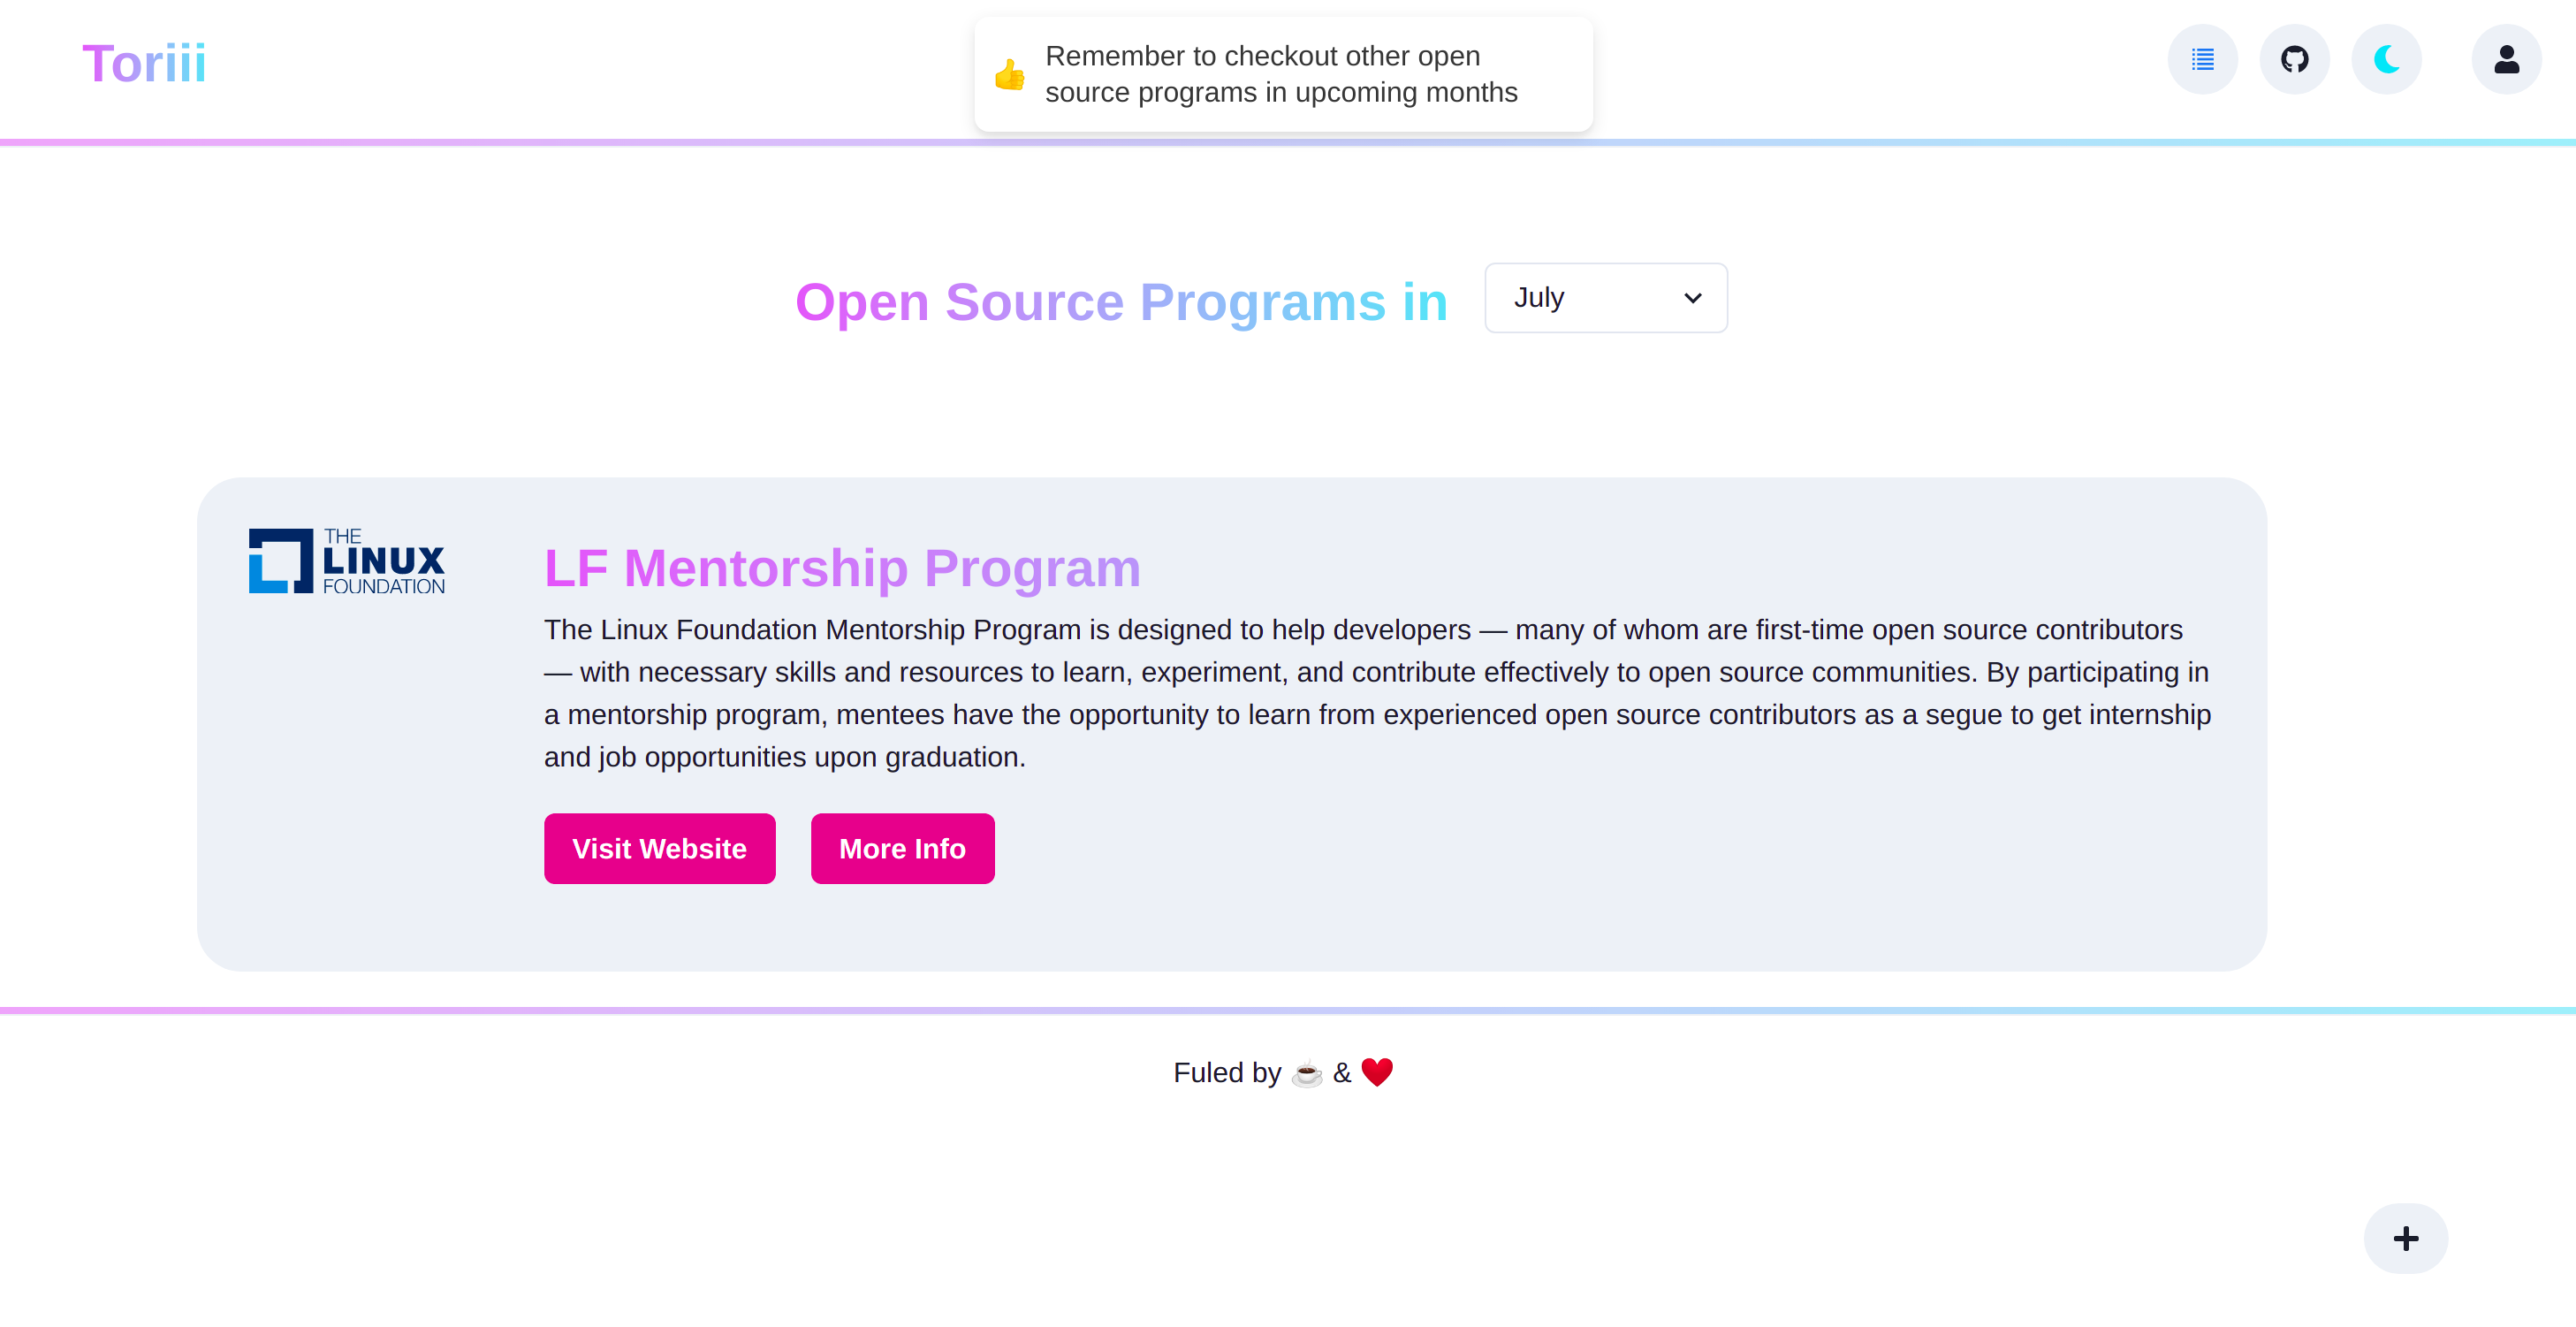The image size is (2576, 1327).
Task: Click the Visit Website button
Action: coord(659,849)
